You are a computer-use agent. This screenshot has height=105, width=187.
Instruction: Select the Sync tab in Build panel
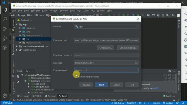pos(28,71)
